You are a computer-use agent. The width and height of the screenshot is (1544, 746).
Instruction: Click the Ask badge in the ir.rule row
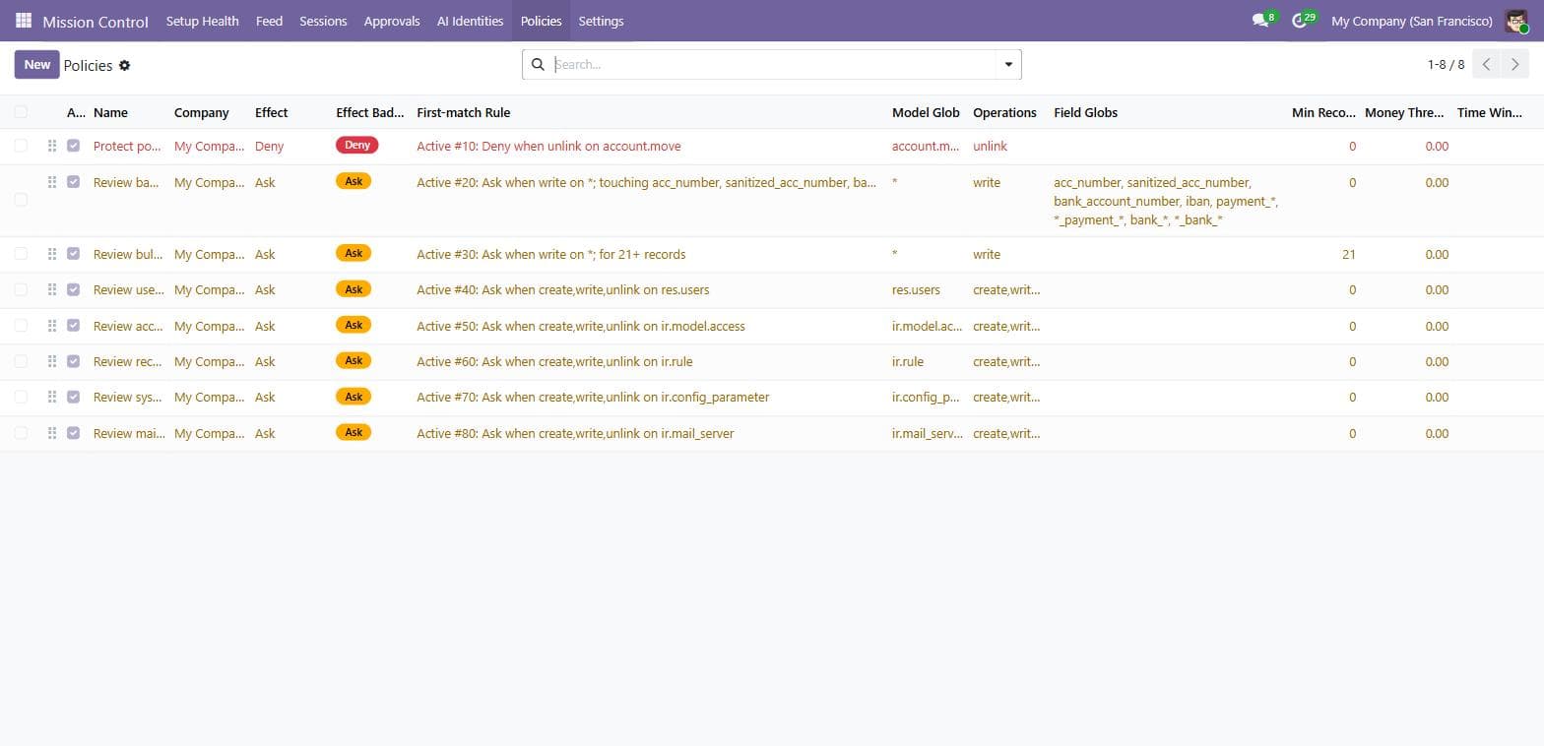(x=354, y=360)
